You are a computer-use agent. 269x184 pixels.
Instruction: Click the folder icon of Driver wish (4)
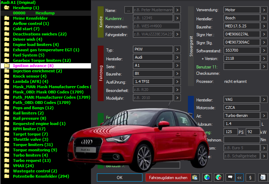7,39
